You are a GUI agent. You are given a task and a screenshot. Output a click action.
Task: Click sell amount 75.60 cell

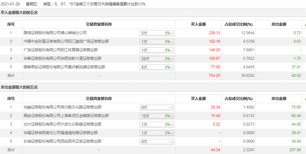click(296, 107)
